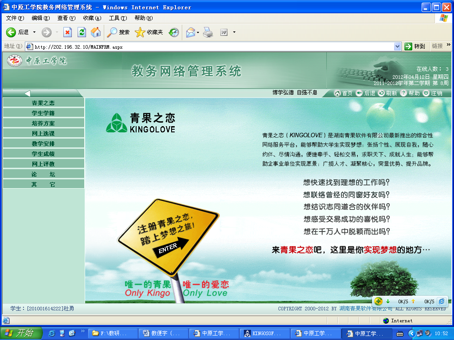Expand the quick launch chevron
Screen dimensions: 454x340
click(x=83, y=331)
